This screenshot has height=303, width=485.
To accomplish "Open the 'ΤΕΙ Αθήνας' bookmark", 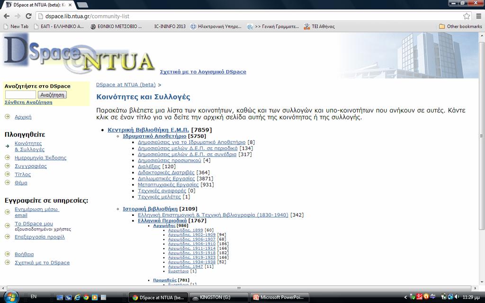I will click(x=319, y=27).
